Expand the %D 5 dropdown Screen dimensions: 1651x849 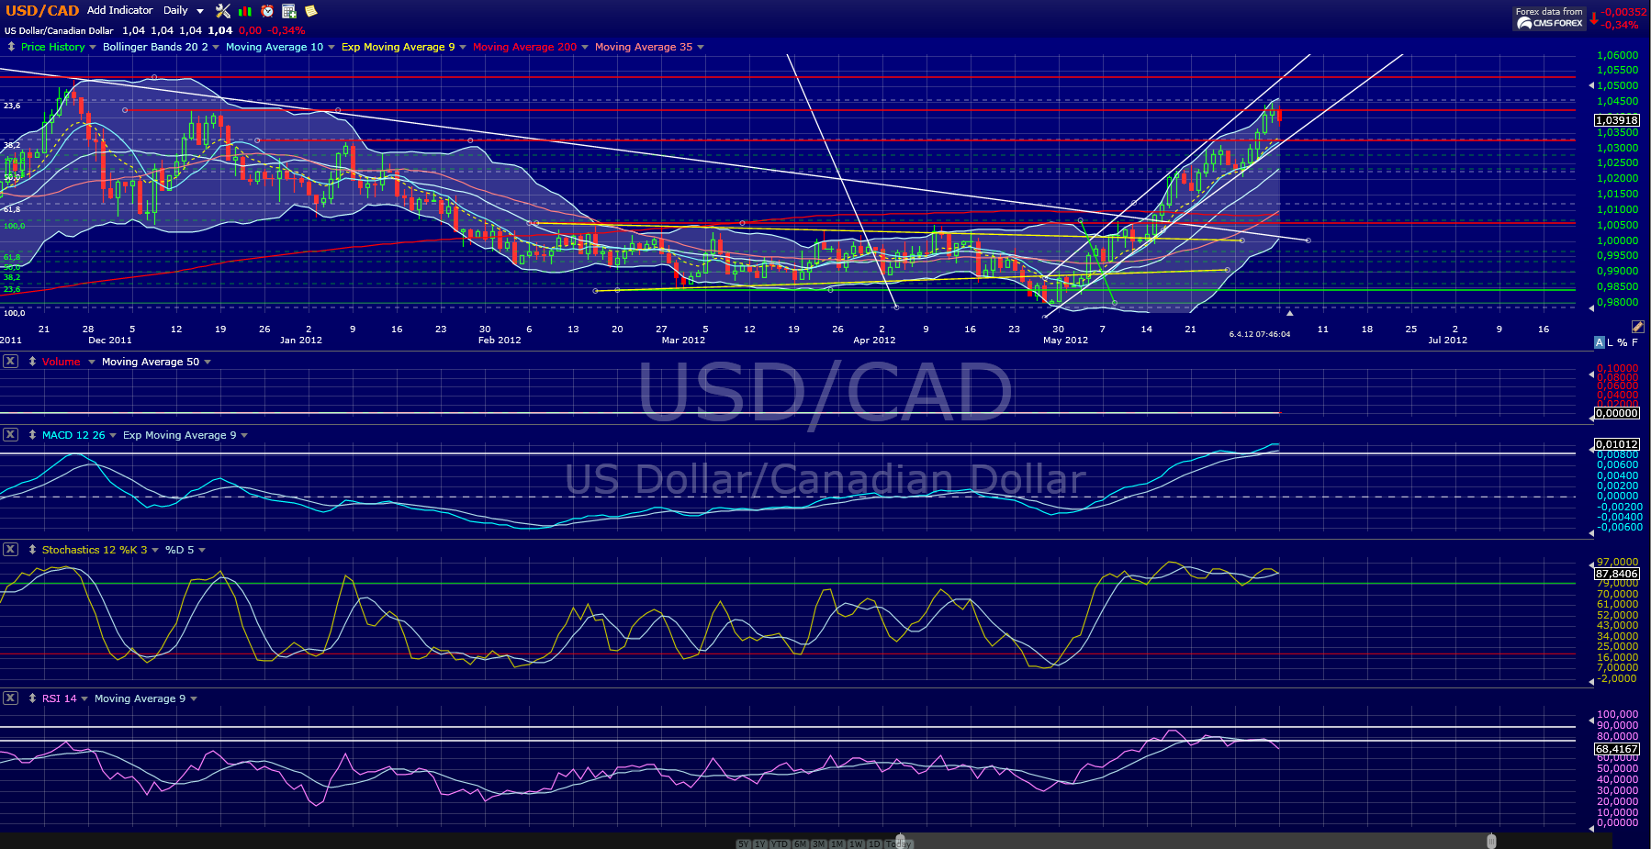[x=202, y=550]
